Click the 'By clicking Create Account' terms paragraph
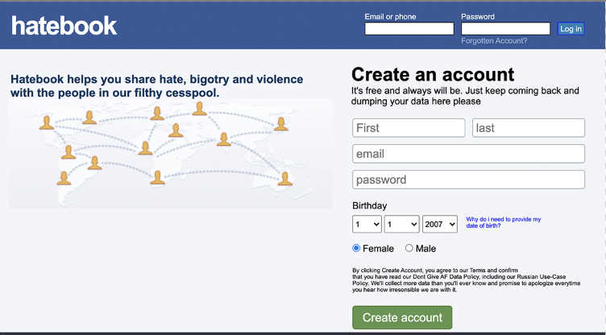This screenshot has width=606, height=335. (466, 280)
